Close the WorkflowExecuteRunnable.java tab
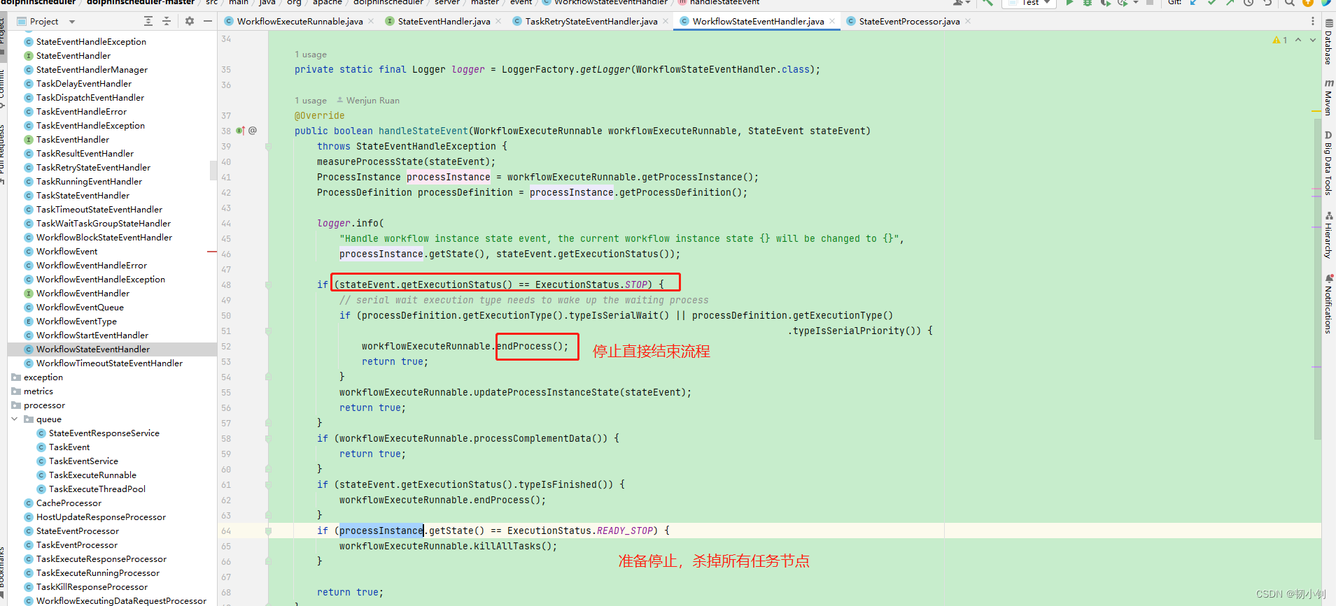This screenshot has height=606, width=1336. [371, 22]
